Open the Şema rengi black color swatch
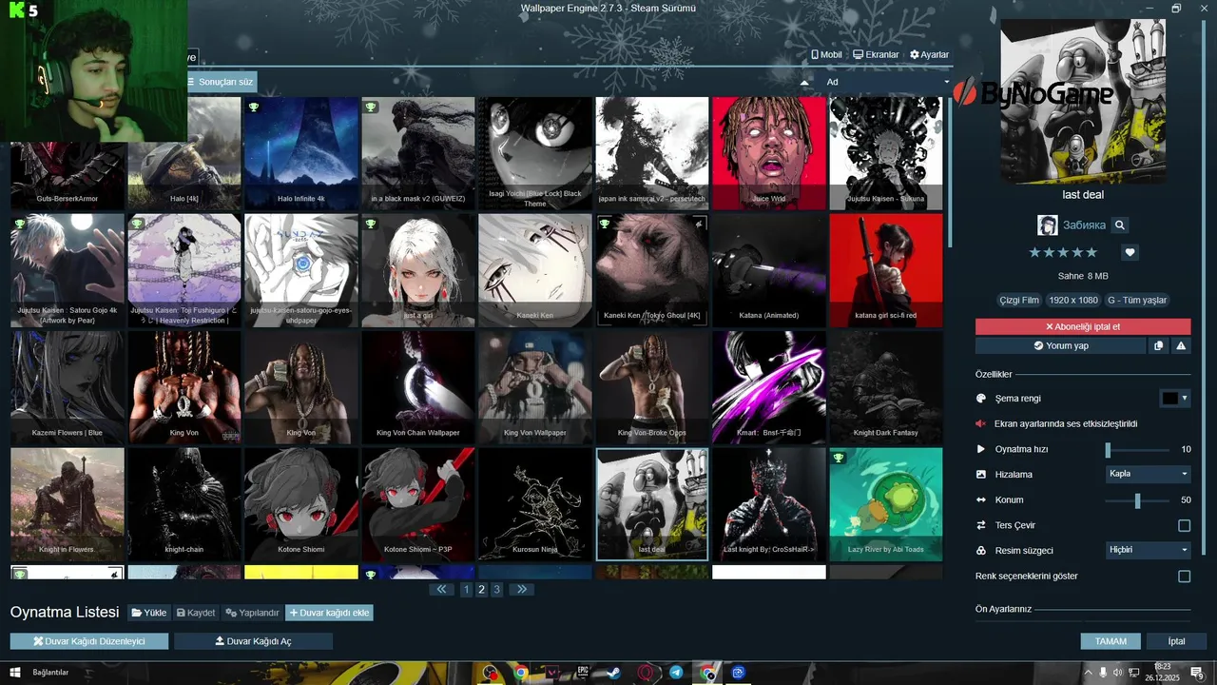Viewport: 1217px width, 685px height. pyautogui.click(x=1169, y=399)
